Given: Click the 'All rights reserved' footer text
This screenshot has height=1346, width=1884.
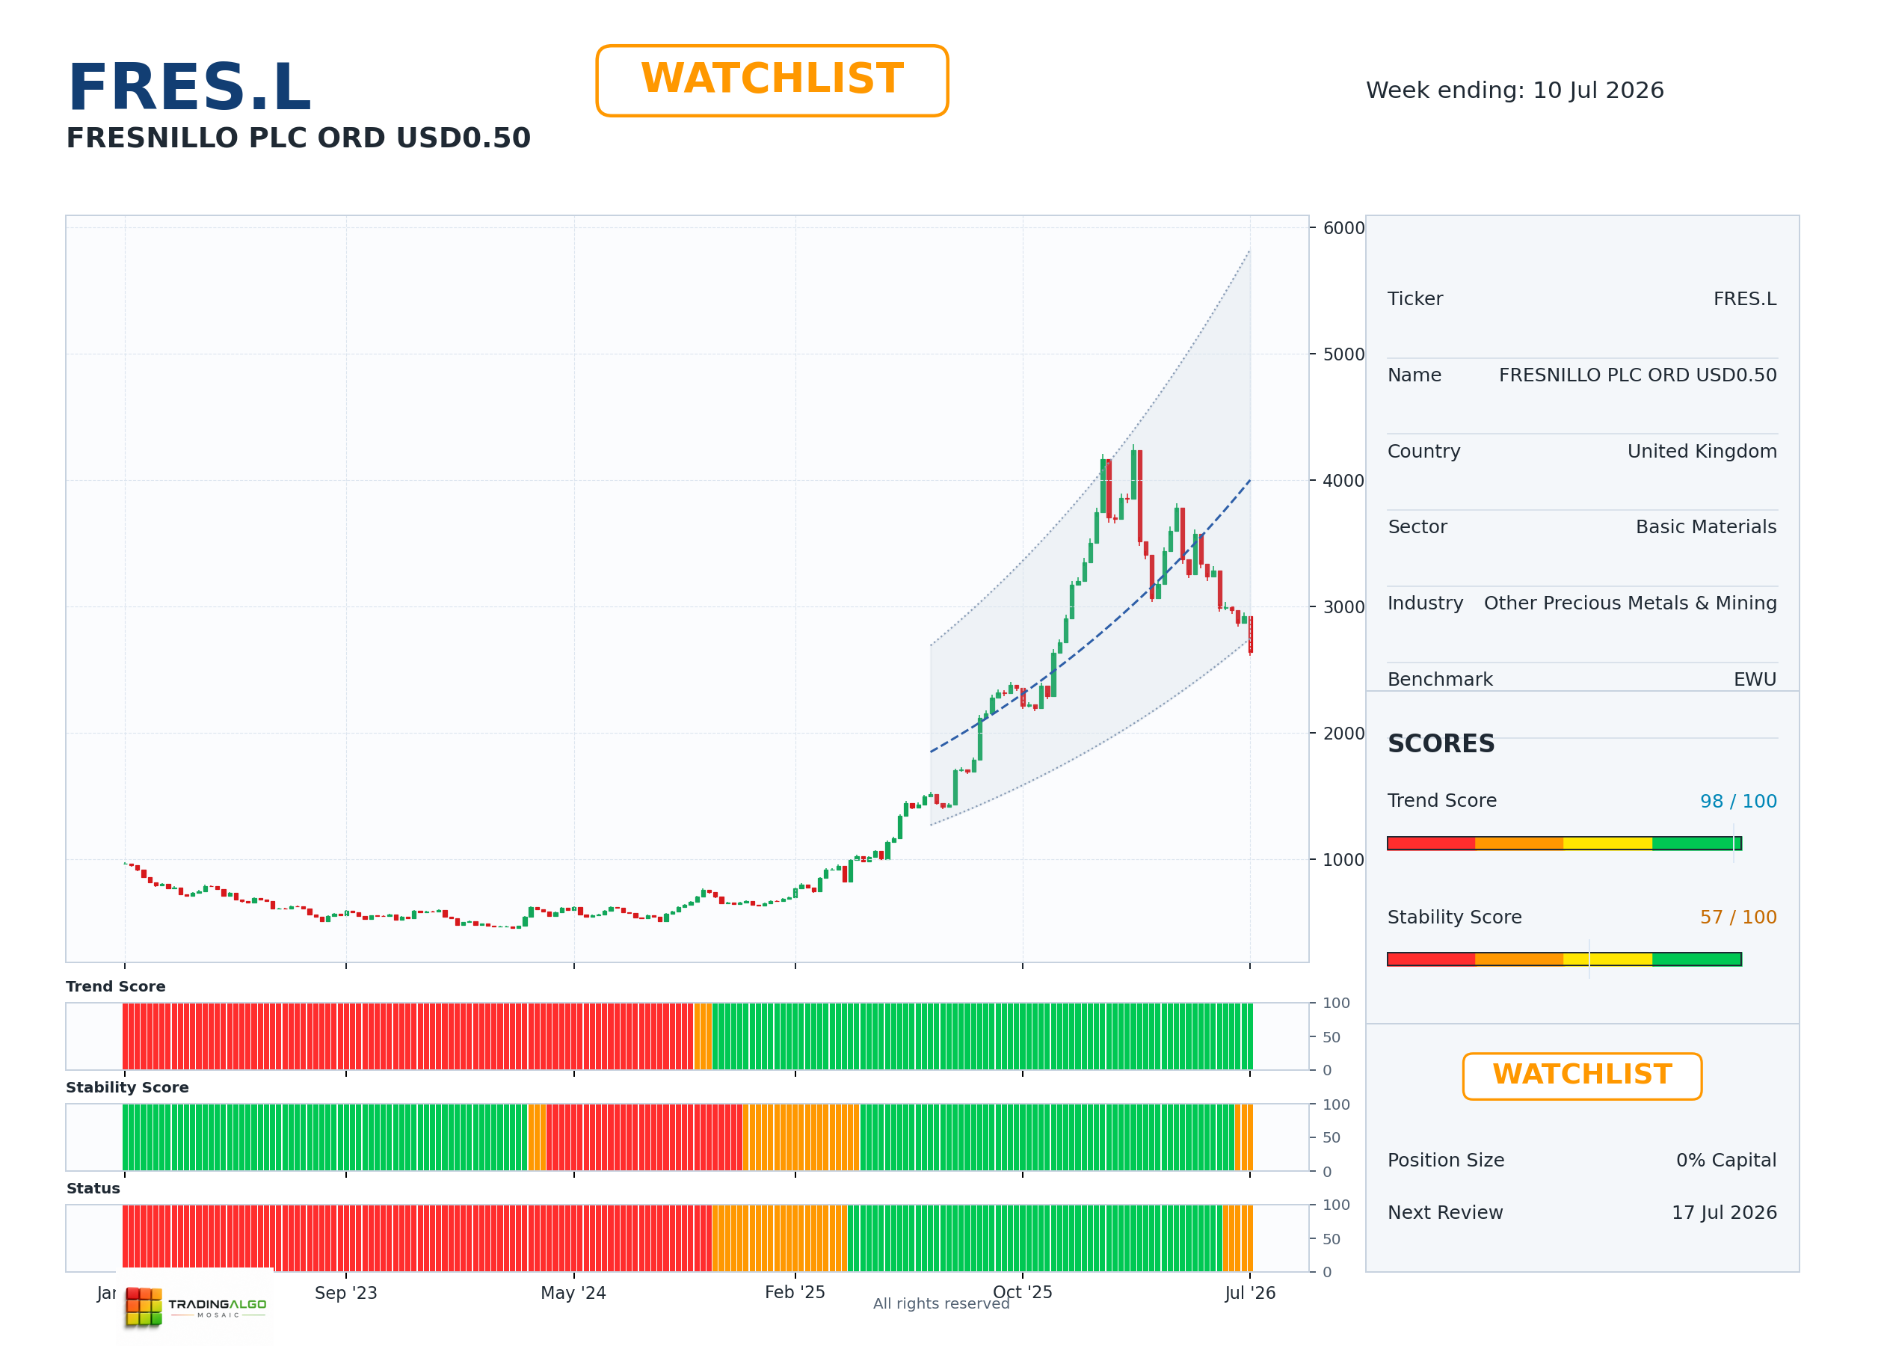Looking at the screenshot, I should coord(941,1303).
